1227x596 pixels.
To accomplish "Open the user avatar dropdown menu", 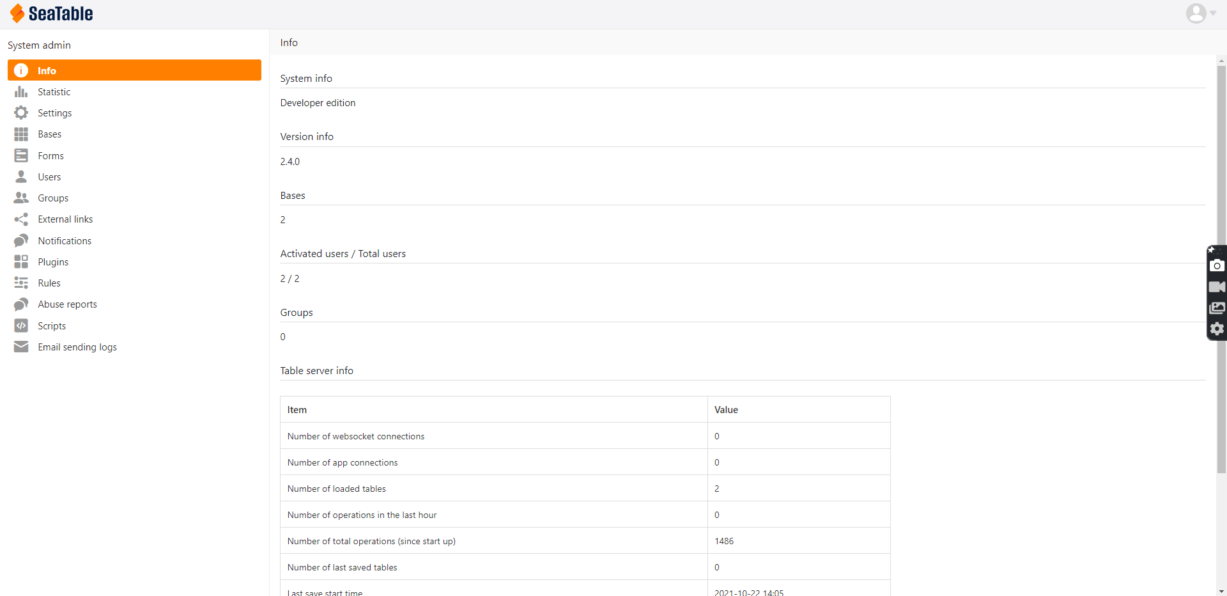I will (1200, 13).
